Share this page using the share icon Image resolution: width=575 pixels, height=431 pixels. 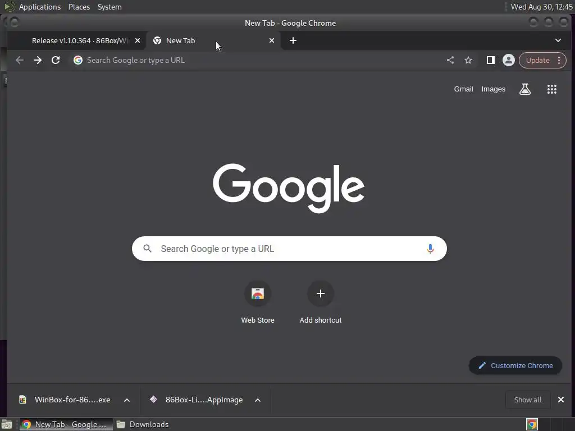point(450,60)
